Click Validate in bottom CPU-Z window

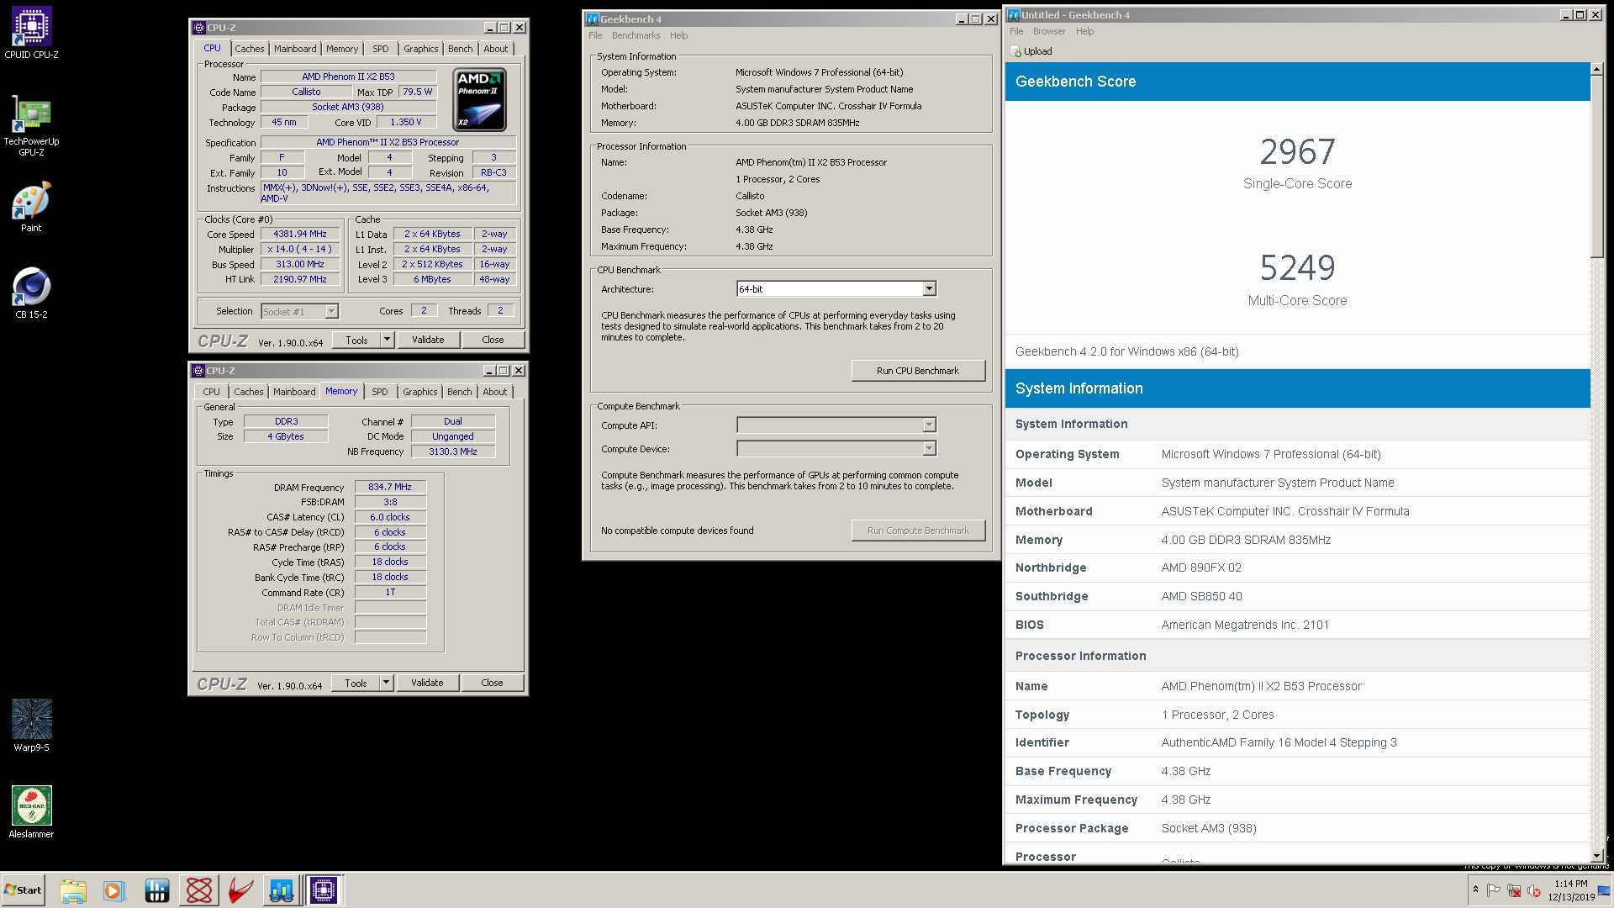[427, 683]
